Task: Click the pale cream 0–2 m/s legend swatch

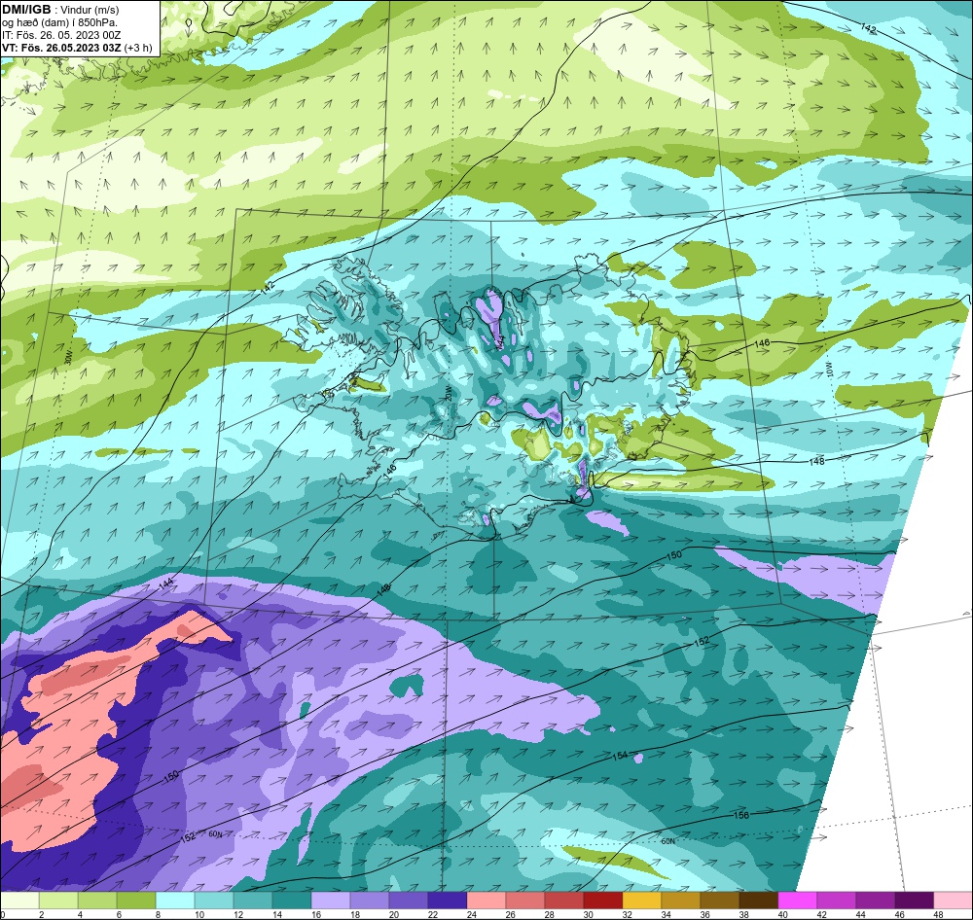Action: pyautogui.click(x=19, y=901)
